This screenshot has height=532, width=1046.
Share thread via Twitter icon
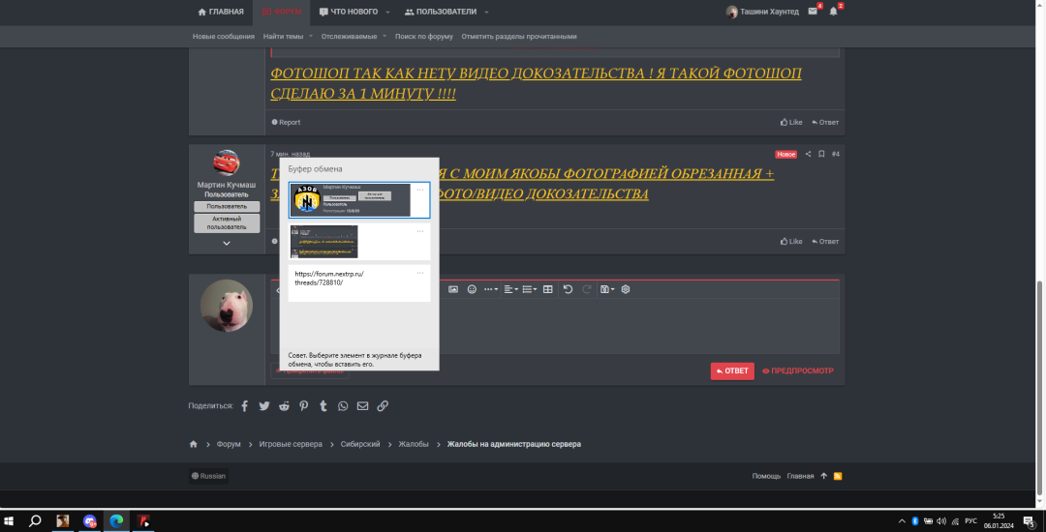(264, 406)
